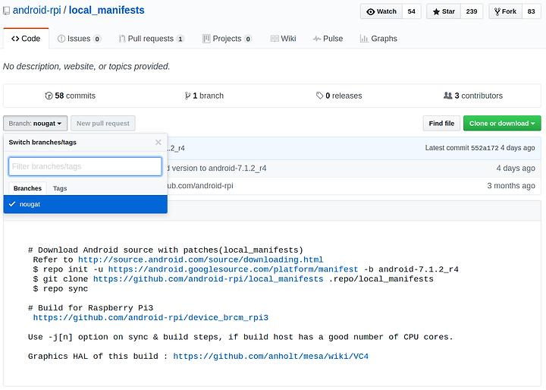Screen dimensions: 546x390
Task: Open the latest commit 552a172 hash
Action: [485, 148]
